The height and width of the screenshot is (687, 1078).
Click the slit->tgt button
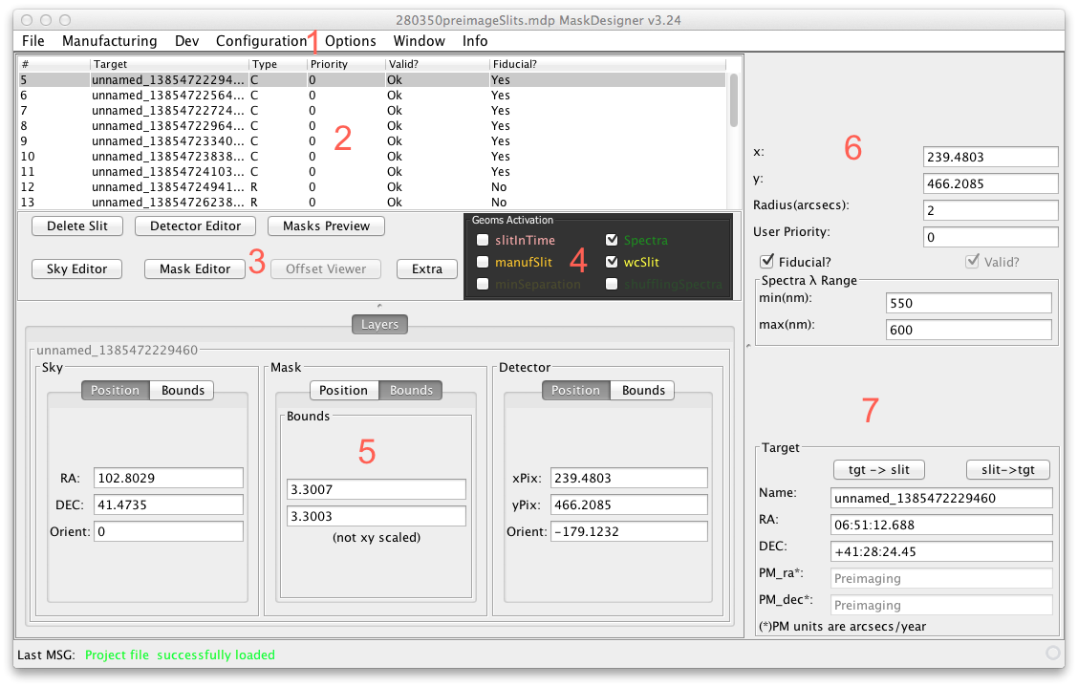pyautogui.click(x=1008, y=470)
